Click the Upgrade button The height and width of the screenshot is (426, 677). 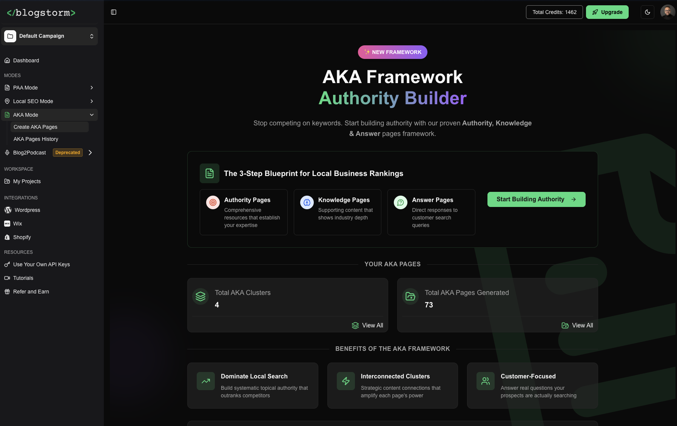[x=607, y=12]
